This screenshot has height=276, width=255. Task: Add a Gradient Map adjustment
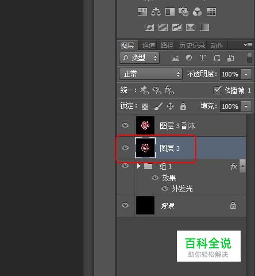point(204,28)
